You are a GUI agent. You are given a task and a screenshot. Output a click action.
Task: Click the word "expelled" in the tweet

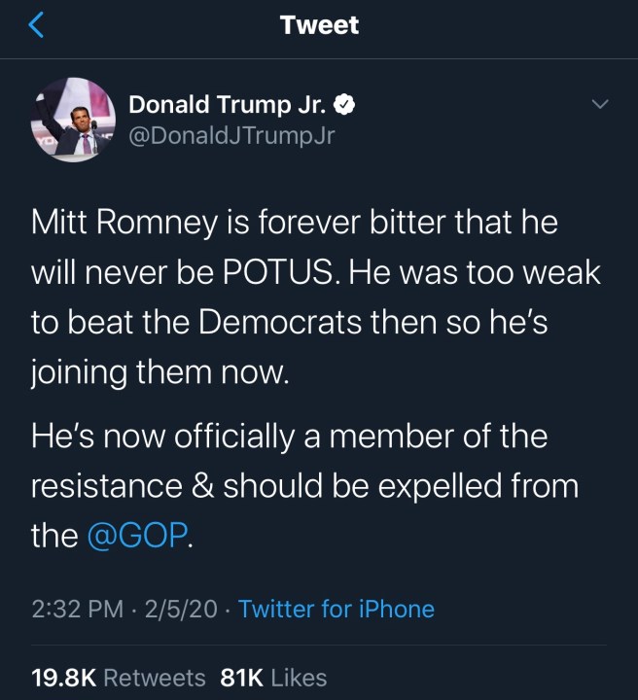[x=436, y=485]
